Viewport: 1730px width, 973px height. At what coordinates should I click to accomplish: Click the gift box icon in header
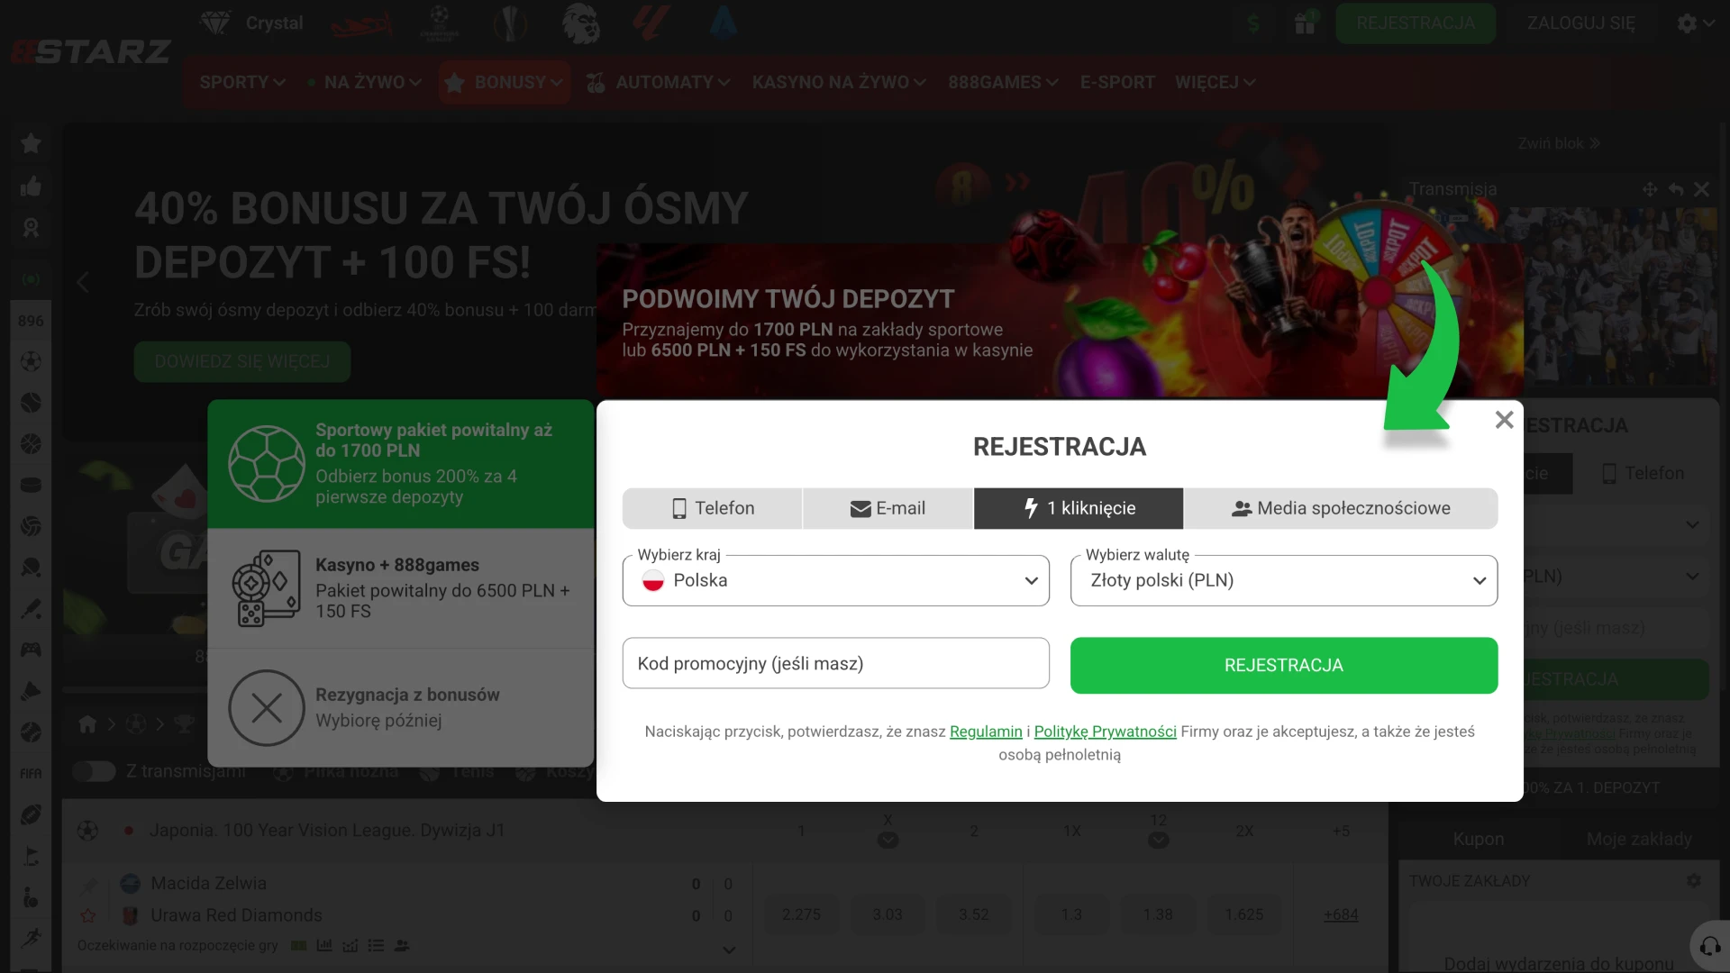point(1305,23)
